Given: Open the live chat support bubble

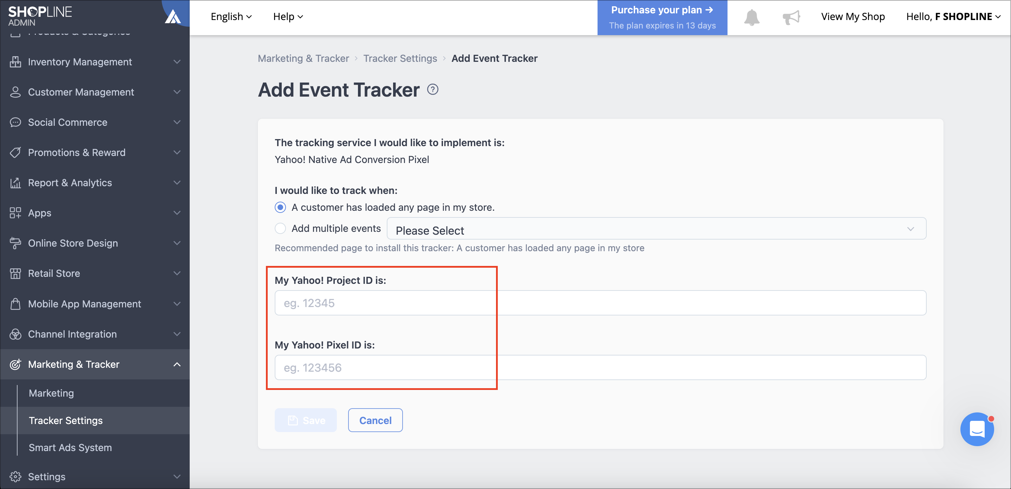Looking at the screenshot, I should (977, 429).
